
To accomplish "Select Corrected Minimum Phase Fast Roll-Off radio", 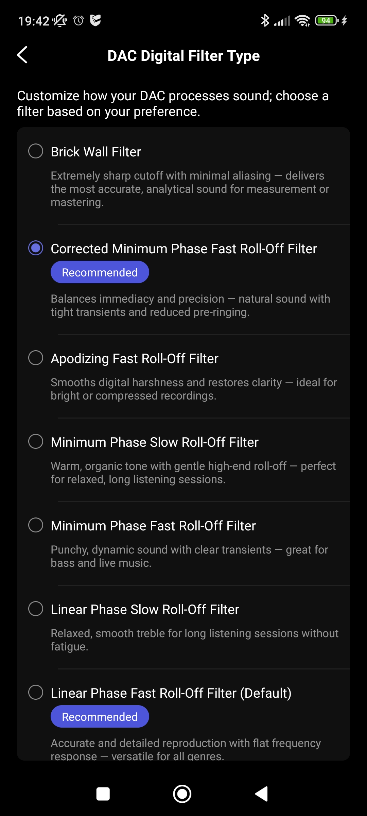I will (36, 248).
